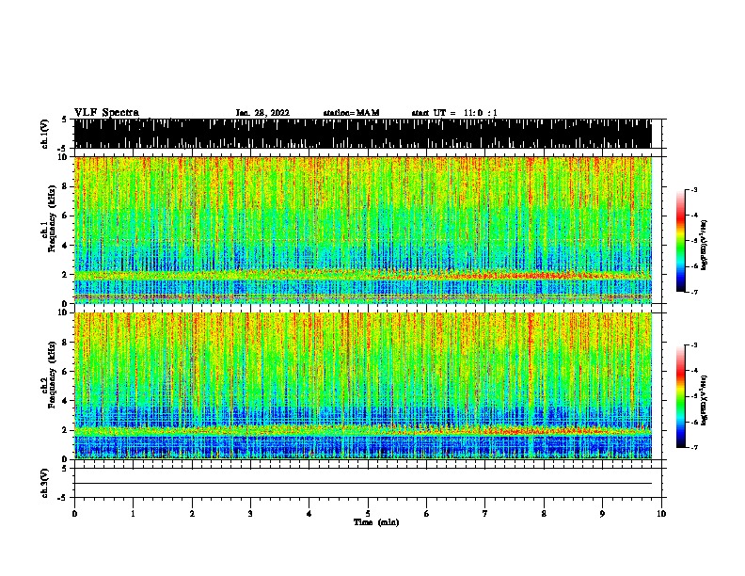
Task: Click the ch.1 spectrogram color bar
Action: coord(681,241)
